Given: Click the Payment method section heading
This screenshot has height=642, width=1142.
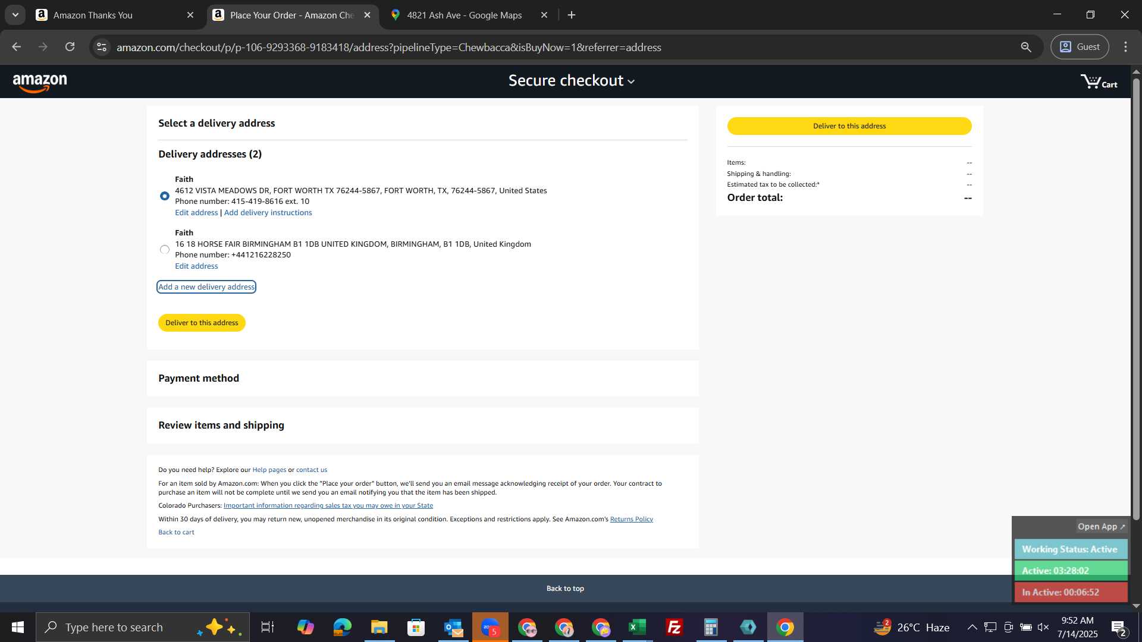Looking at the screenshot, I should (x=199, y=378).
